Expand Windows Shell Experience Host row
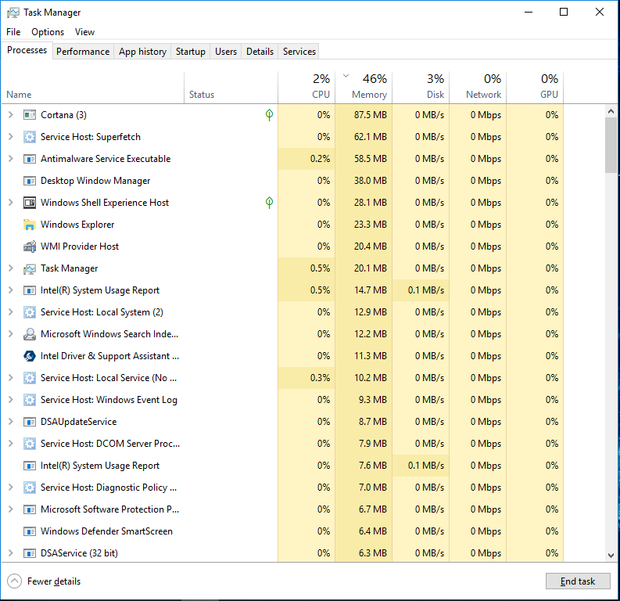 point(11,203)
